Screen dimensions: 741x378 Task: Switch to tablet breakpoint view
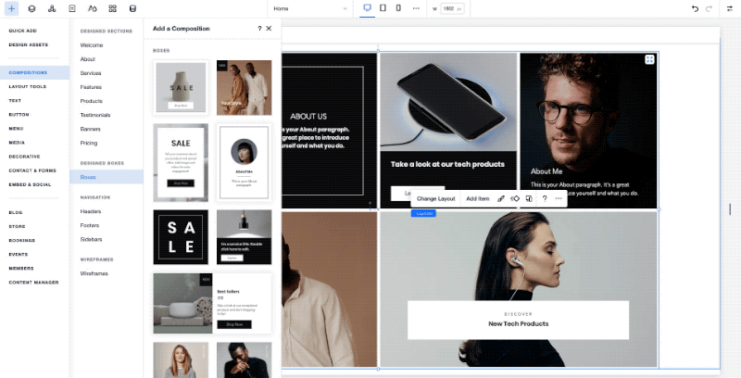pos(383,8)
